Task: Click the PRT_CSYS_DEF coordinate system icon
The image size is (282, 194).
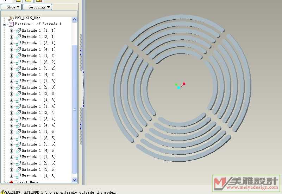Action: [11, 18]
